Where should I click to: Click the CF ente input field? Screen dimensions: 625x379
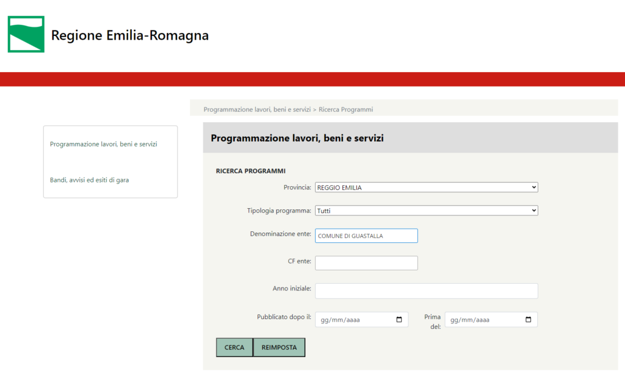pyautogui.click(x=366, y=263)
